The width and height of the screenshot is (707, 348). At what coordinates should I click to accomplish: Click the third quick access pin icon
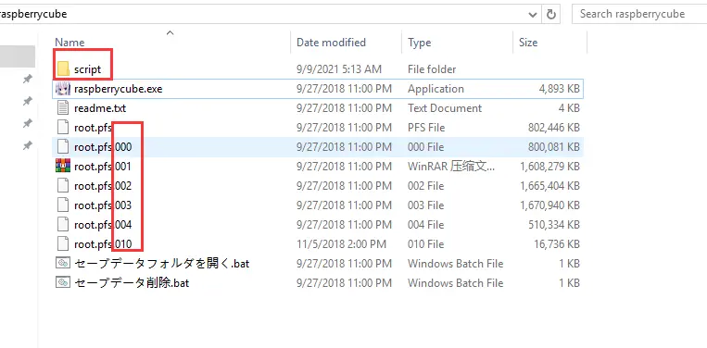28,123
